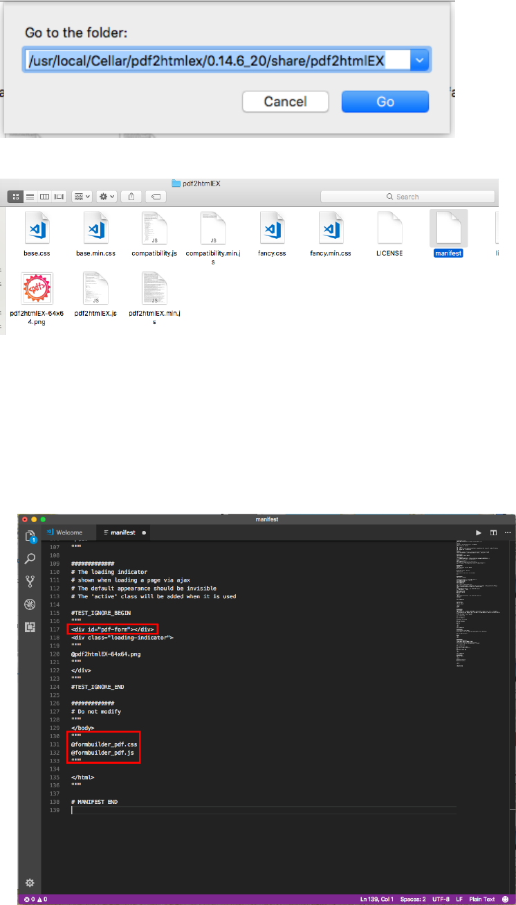Open VS Code Manage settings gear

[30, 884]
